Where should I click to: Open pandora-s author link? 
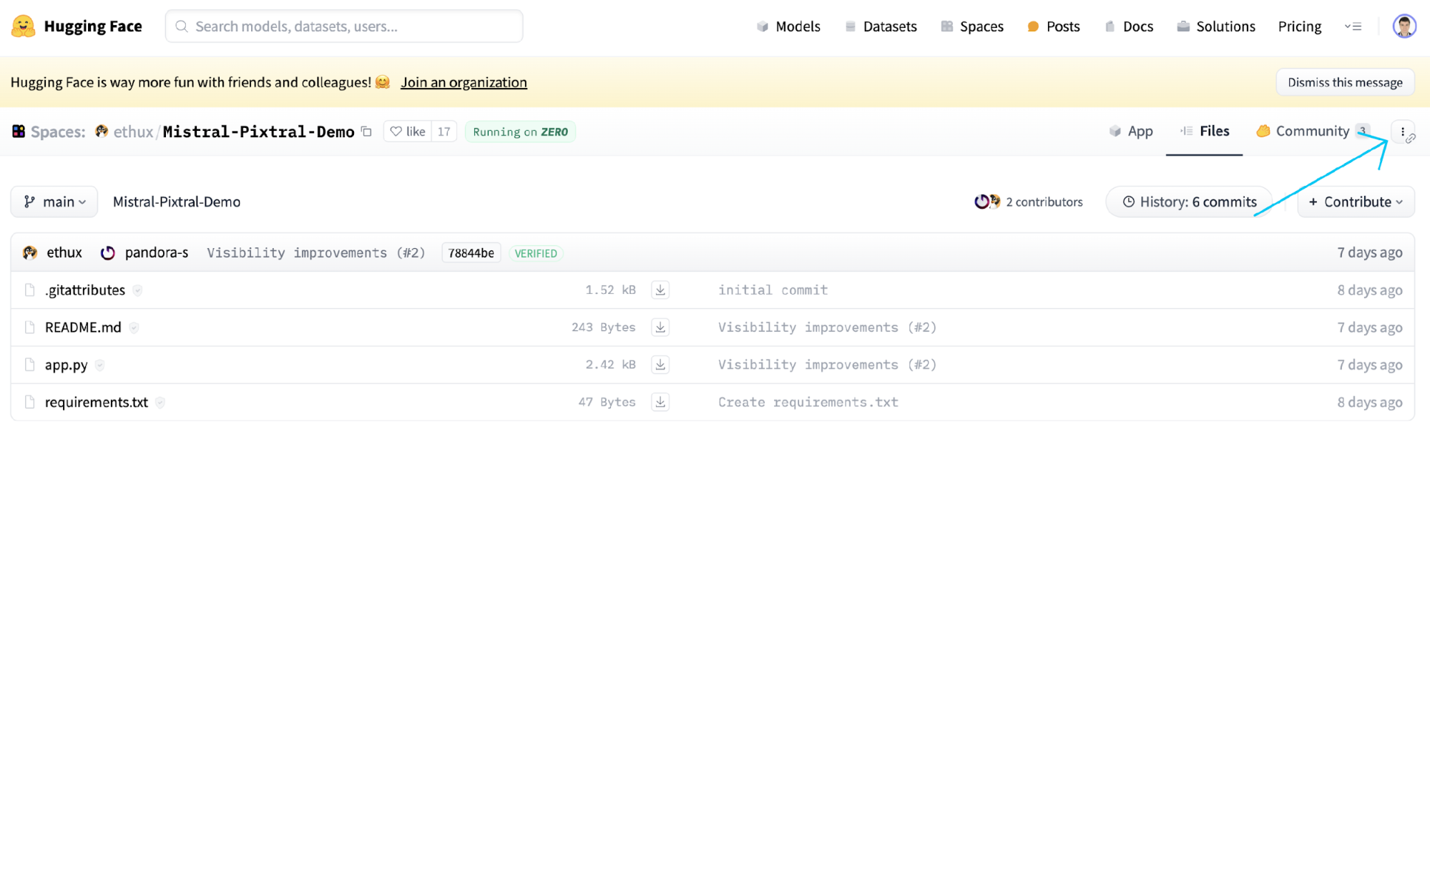point(157,252)
